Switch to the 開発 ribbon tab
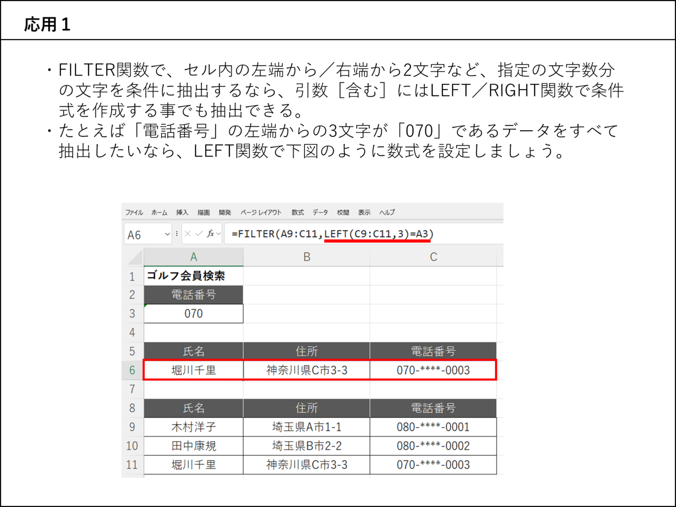The image size is (676, 507). point(225,212)
